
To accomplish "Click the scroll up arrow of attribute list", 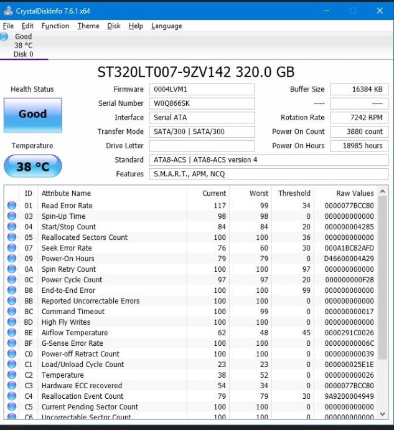I will click(383, 191).
